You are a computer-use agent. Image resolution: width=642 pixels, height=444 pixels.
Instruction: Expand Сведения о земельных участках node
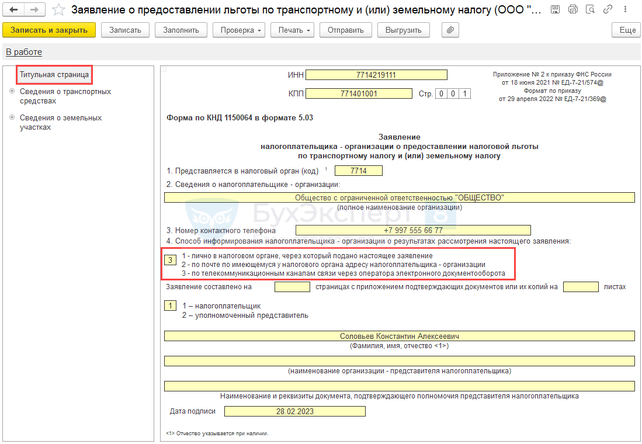[x=12, y=117]
